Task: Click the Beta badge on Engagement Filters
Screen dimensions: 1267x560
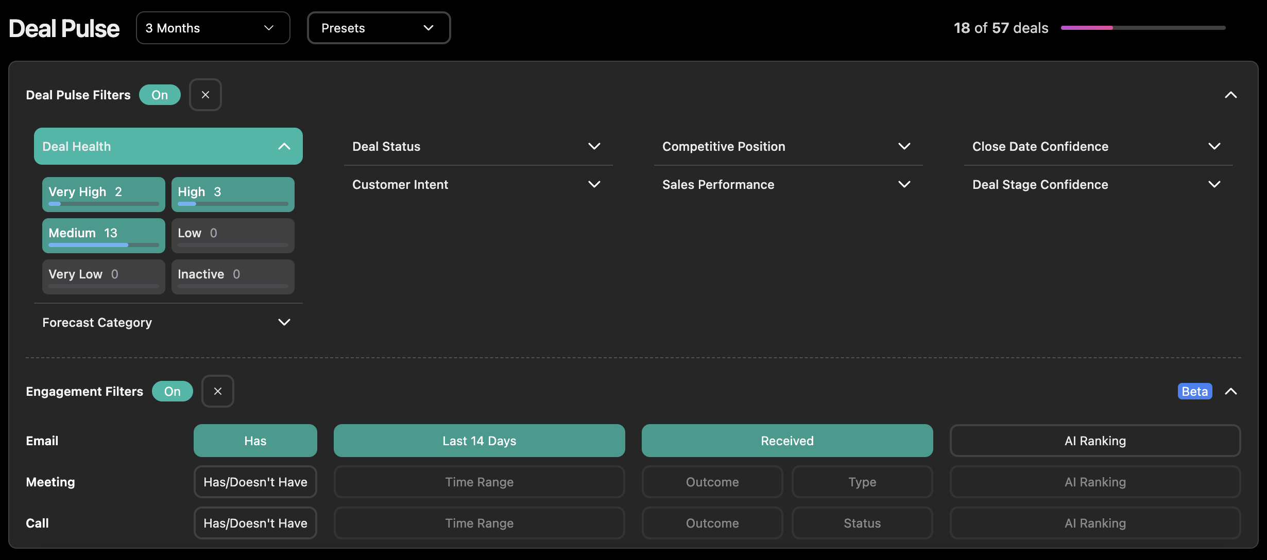Action: click(x=1194, y=391)
